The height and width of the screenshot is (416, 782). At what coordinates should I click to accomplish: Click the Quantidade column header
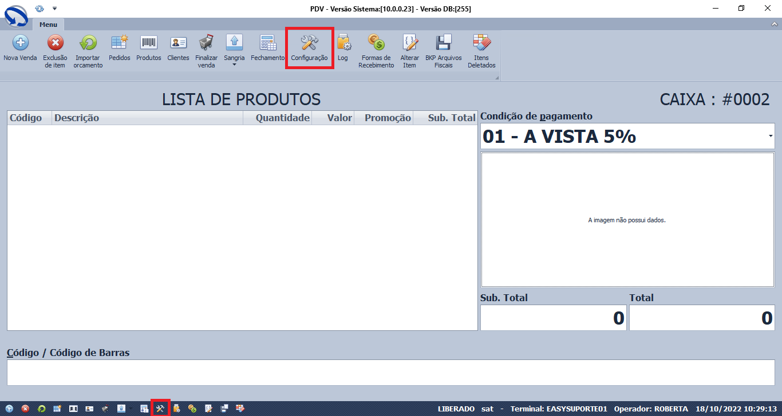coord(277,118)
